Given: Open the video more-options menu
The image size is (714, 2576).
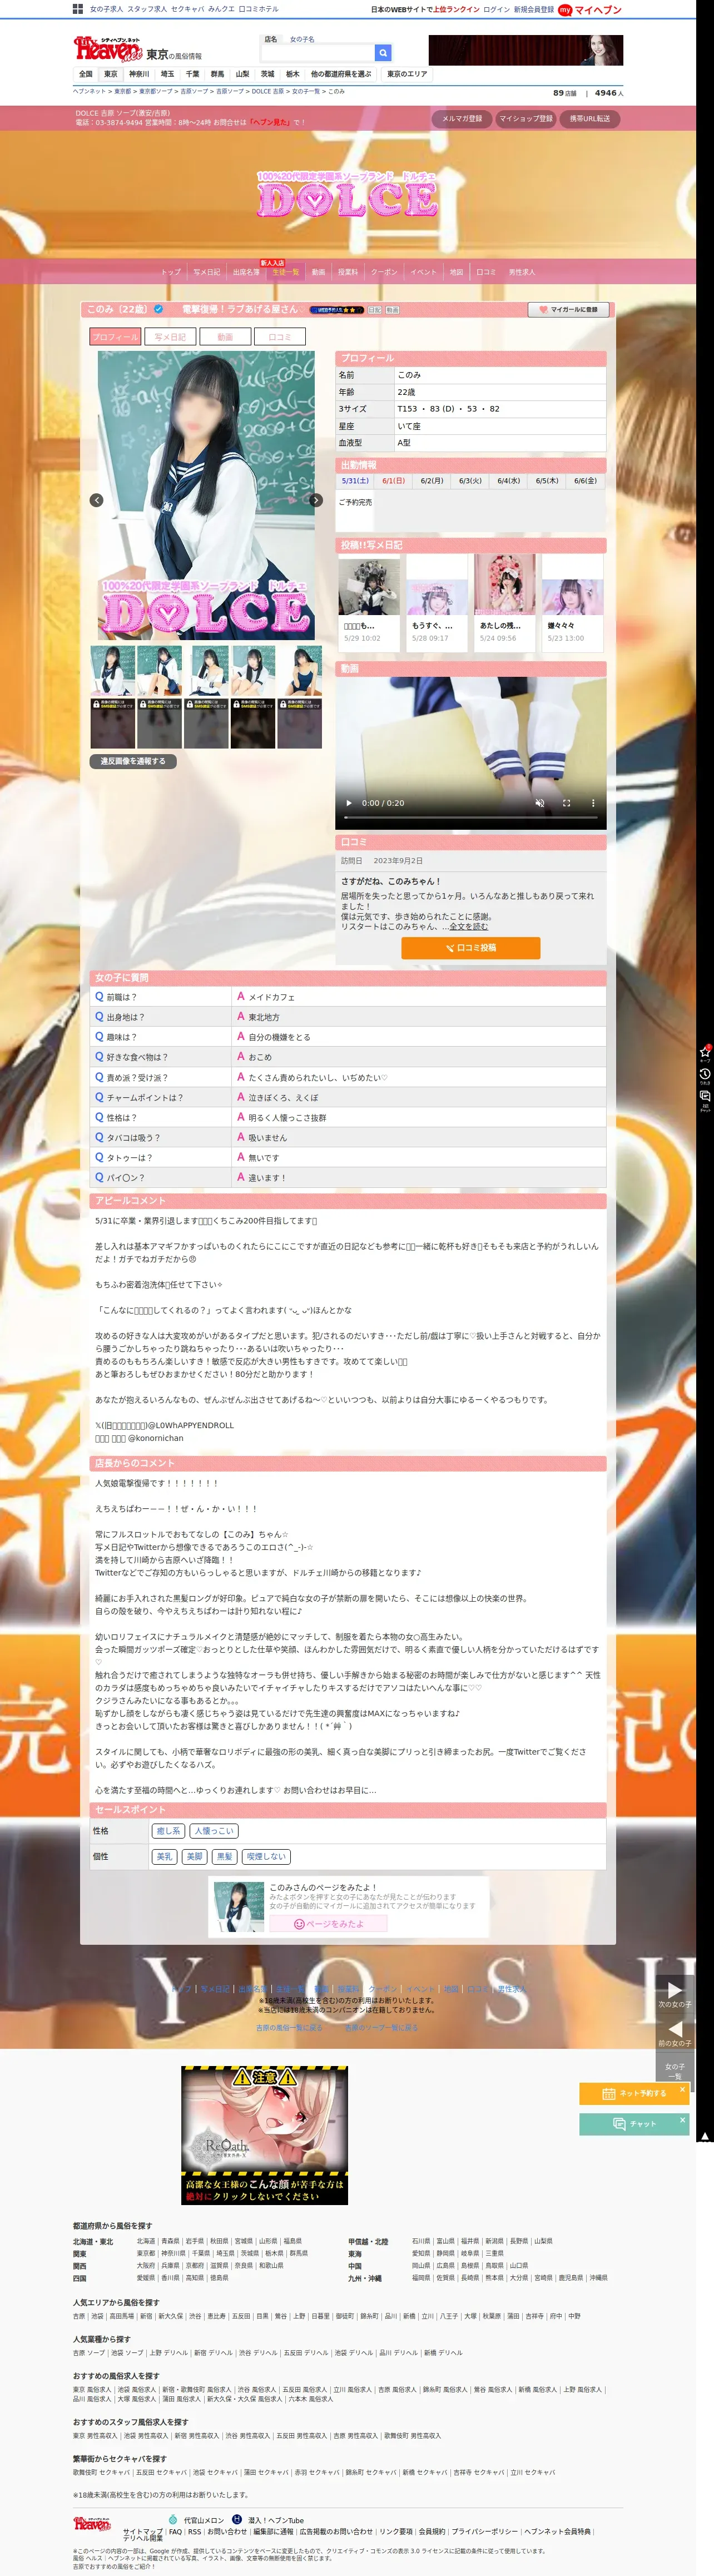Looking at the screenshot, I should (593, 803).
